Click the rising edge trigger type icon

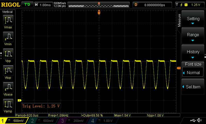coord(182,5)
